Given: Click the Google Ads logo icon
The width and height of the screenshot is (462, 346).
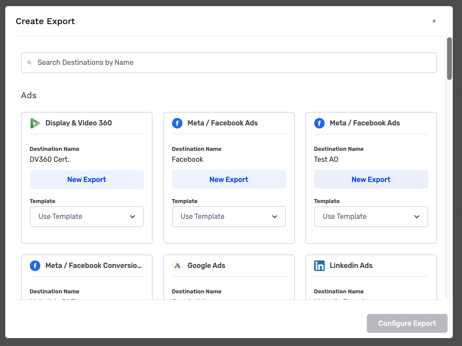Looking at the screenshot, I should click(177, 266).
